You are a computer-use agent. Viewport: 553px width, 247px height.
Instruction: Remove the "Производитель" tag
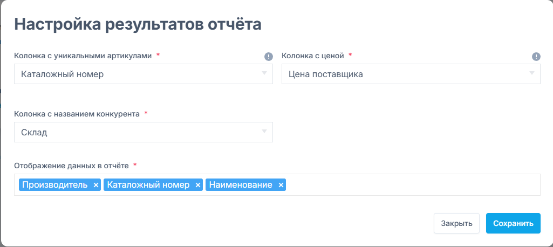[96, 185]
